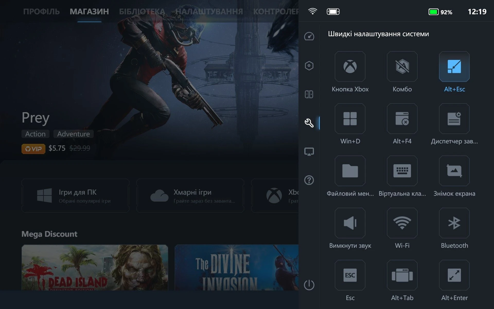
Task: Click the VIP price badge
Action: (x=33, y=149)
